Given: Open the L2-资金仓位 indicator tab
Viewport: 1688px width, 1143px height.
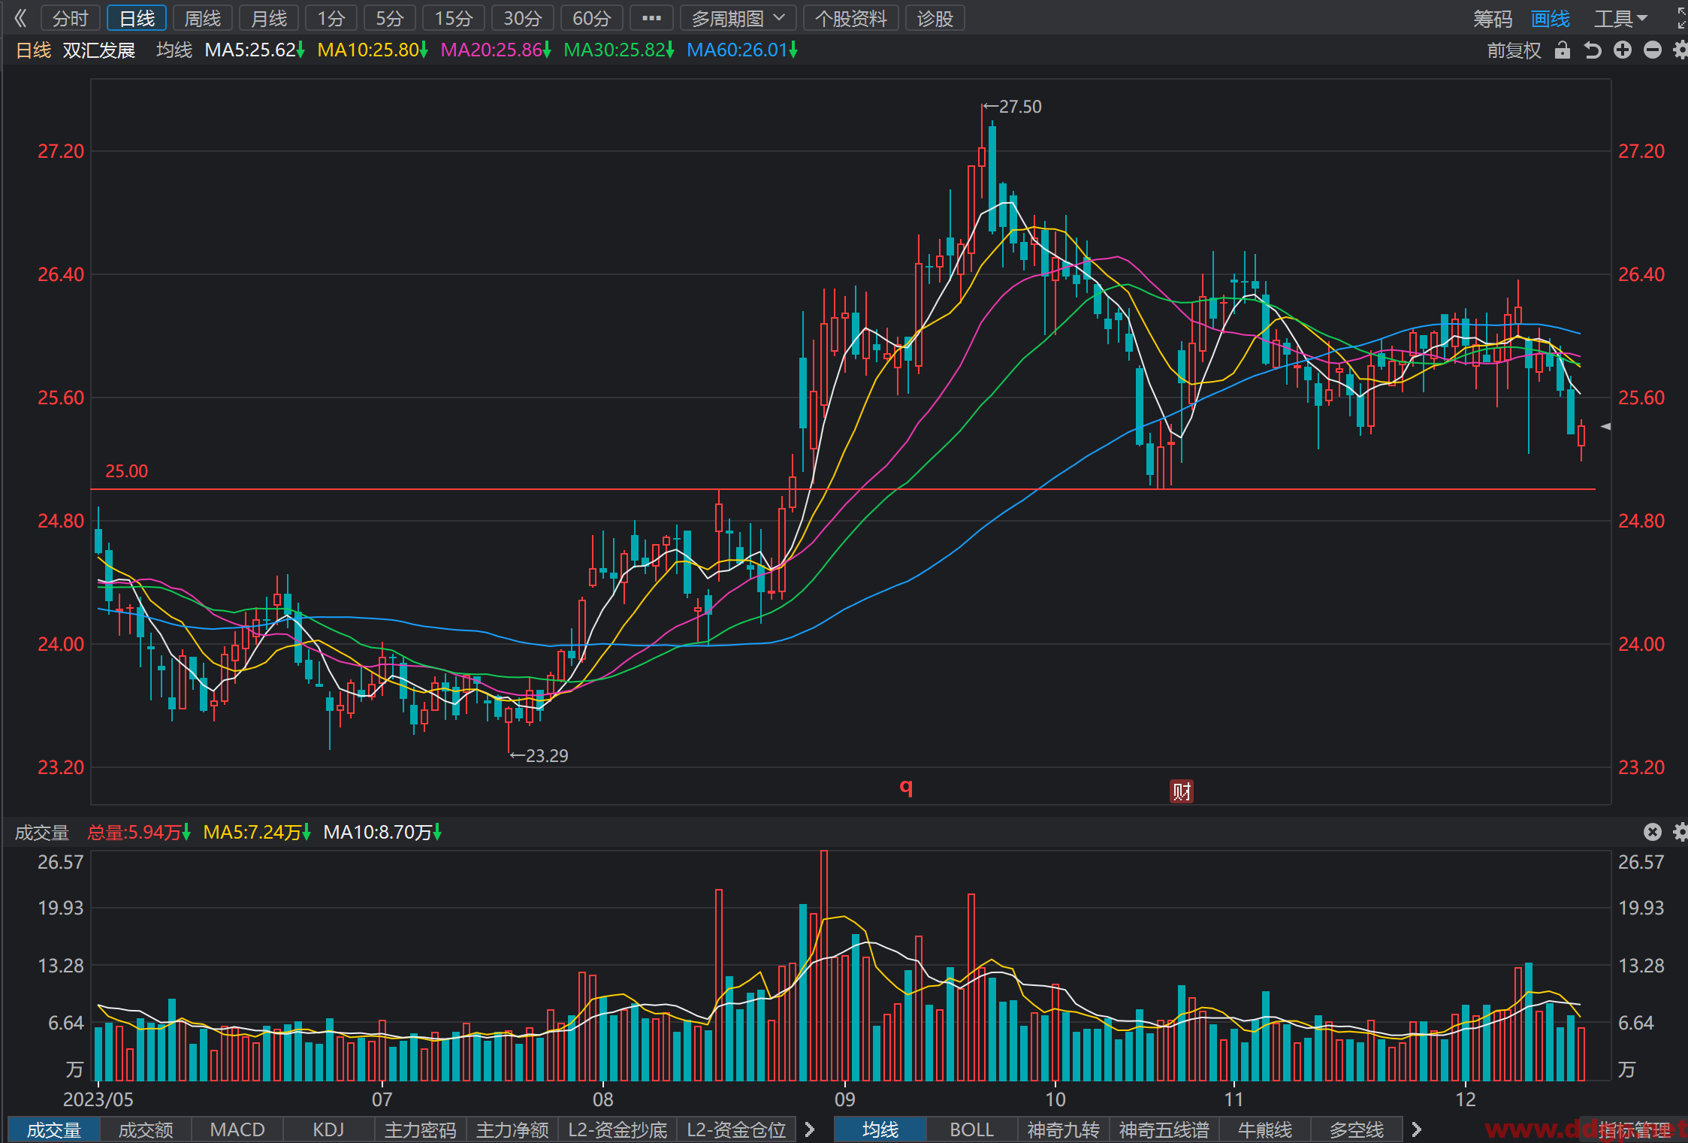Looking at the screenshot, I should [736, 1129].
